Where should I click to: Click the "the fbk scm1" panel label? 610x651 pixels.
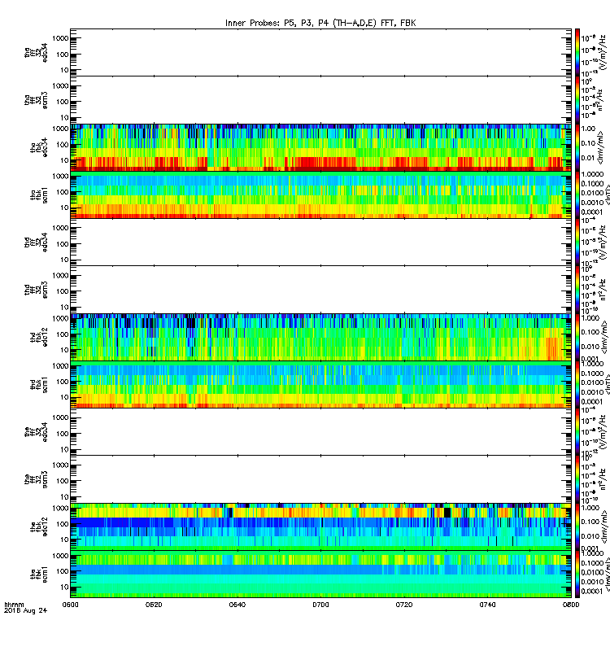(x=39, y=575)
